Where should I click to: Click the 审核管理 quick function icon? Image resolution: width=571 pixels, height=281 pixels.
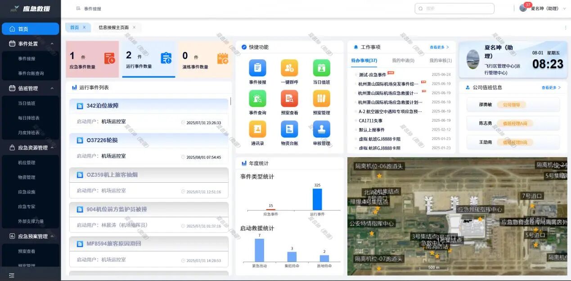click(x=321, y=129)
